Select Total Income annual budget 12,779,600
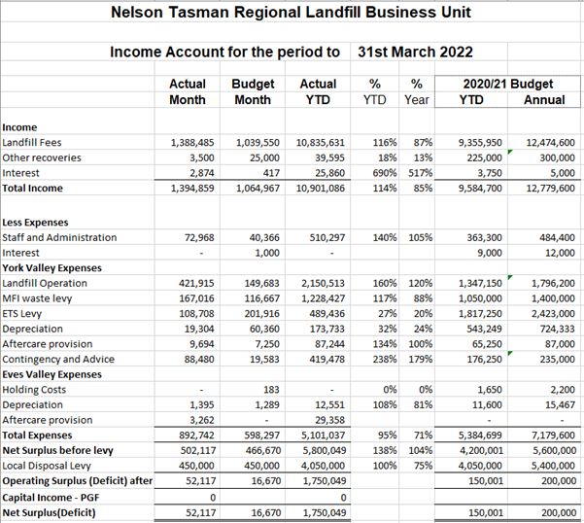584x523 pixels. click(x=551, y=189)
